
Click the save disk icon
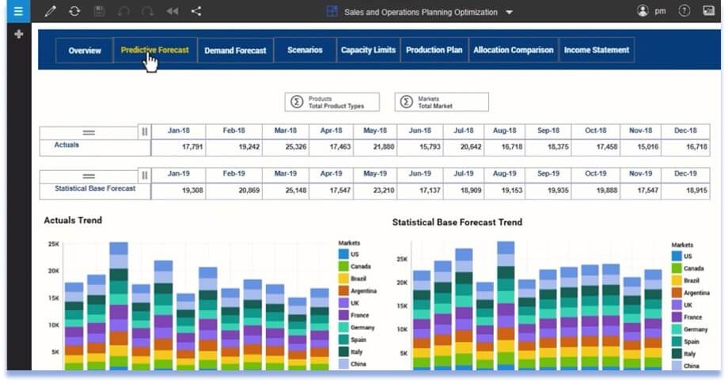[99, 12]
